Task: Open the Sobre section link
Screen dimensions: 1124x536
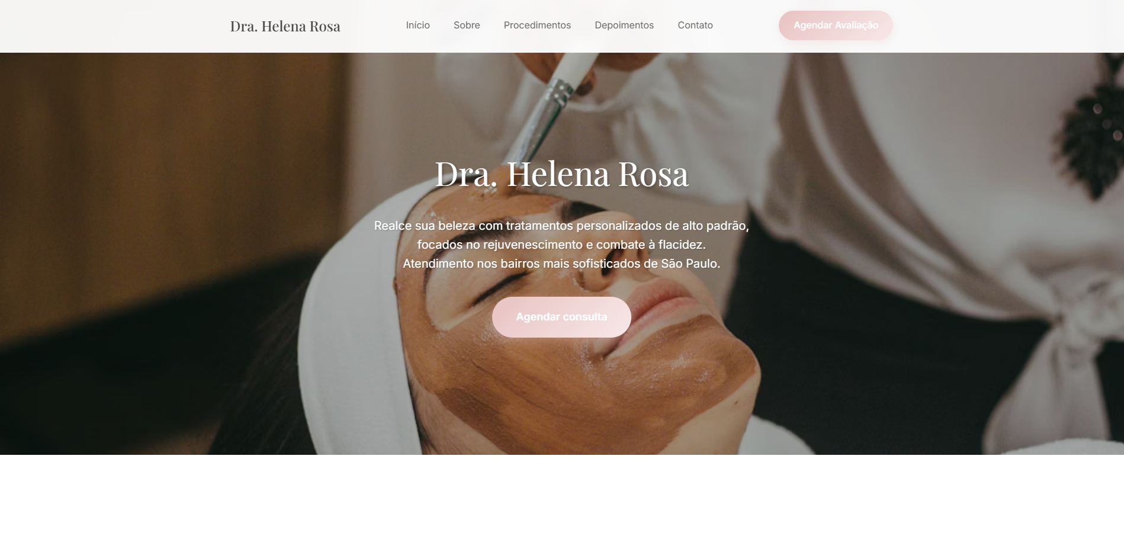Action: pyautogui.click(x=467, y=25)
